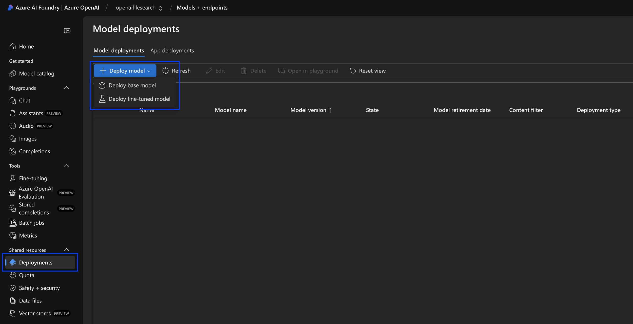Open Vector stores page
633x324 pixels.
coord(35,313)
